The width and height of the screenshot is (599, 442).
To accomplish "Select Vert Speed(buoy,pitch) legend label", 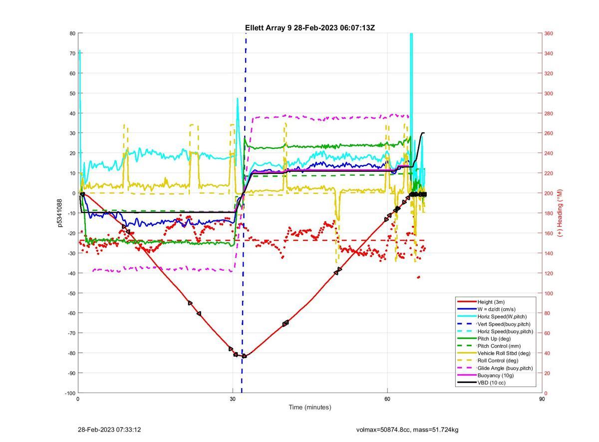I will point(504,324).
